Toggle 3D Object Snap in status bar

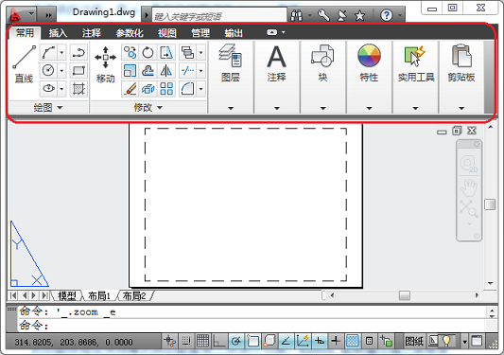269,341
